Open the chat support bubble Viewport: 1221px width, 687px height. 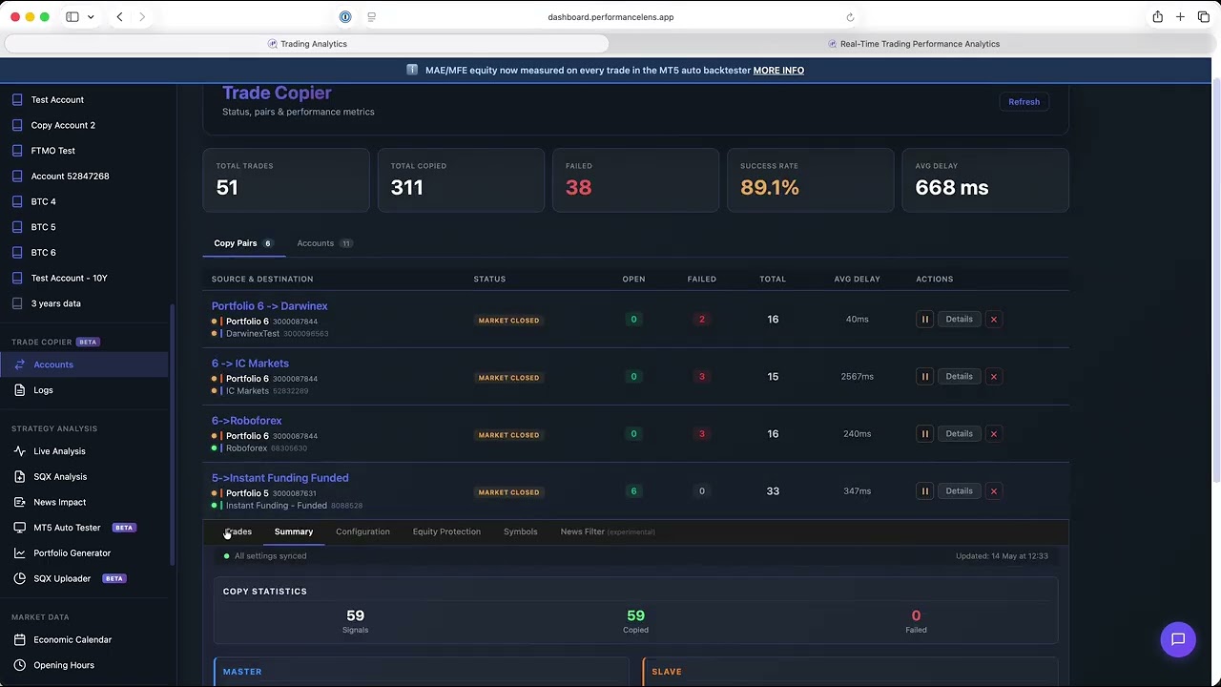tap(1178, 639)
